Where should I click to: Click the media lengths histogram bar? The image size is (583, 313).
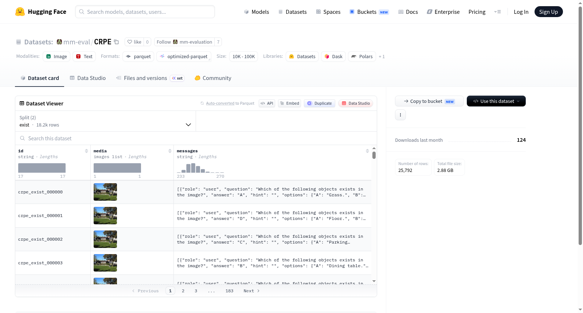117,168
